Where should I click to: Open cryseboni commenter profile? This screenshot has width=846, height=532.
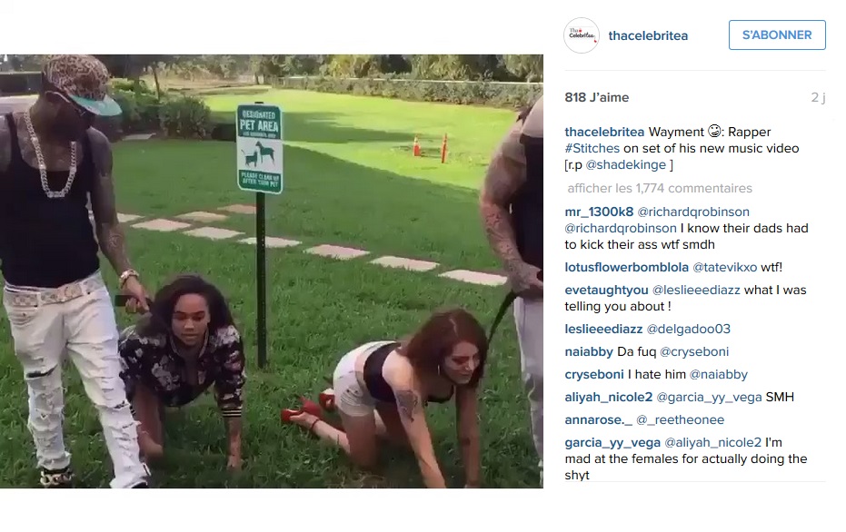(x=594, y=375)
